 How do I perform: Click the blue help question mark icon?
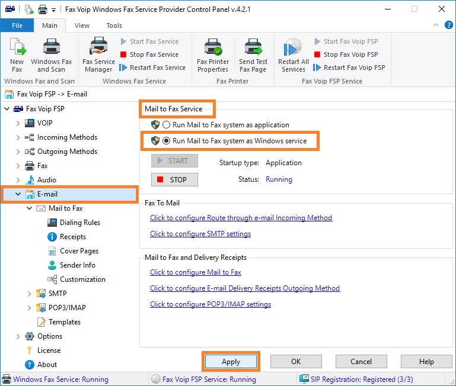click(x=448, y=25)
